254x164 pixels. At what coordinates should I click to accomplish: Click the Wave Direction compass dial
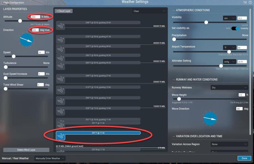(x=210, y=119)
